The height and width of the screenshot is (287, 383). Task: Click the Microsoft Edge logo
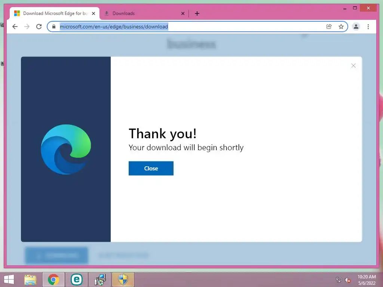coord(66,149)
